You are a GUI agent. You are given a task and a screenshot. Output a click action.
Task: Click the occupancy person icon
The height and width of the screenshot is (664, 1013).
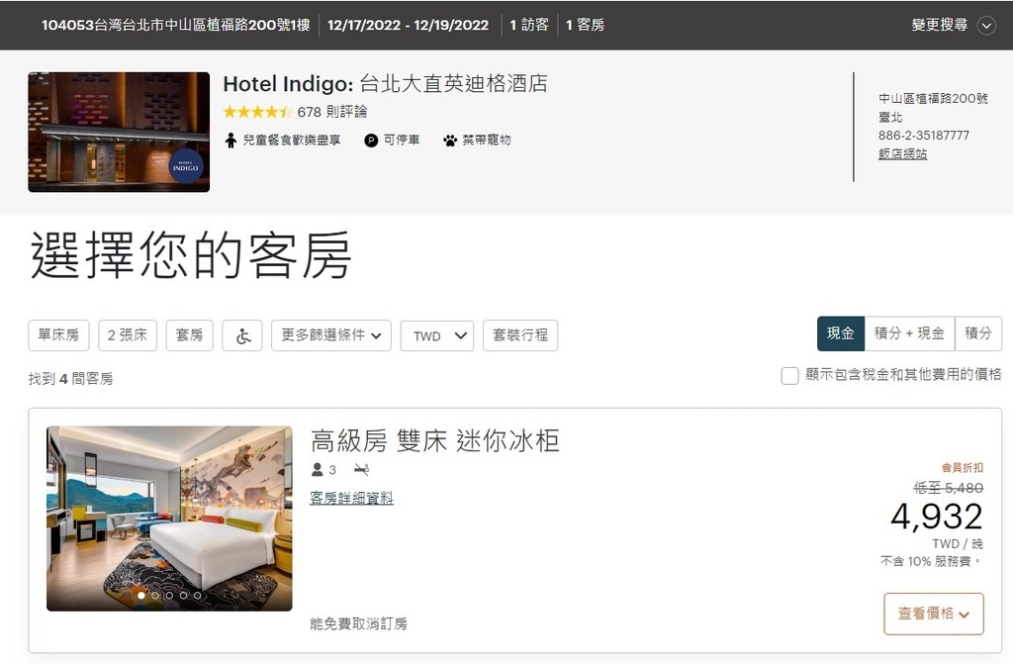[318, 469]
